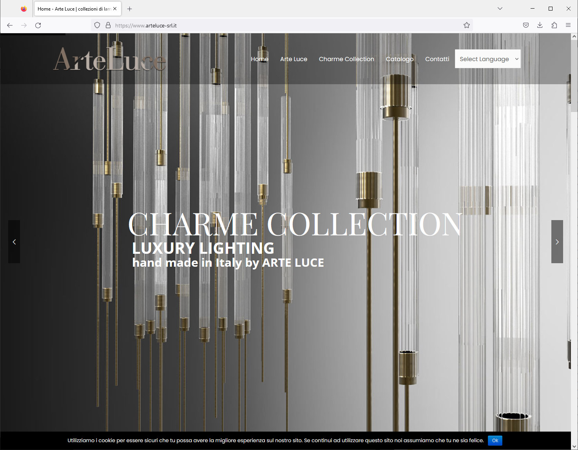Open the Home menu item
The height and width of the screenshot is (450, 578).
(x=259, y=59)
